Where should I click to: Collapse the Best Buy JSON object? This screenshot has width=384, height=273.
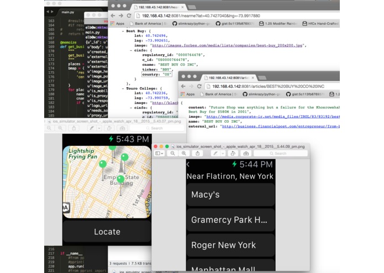(x=123, y=31)
